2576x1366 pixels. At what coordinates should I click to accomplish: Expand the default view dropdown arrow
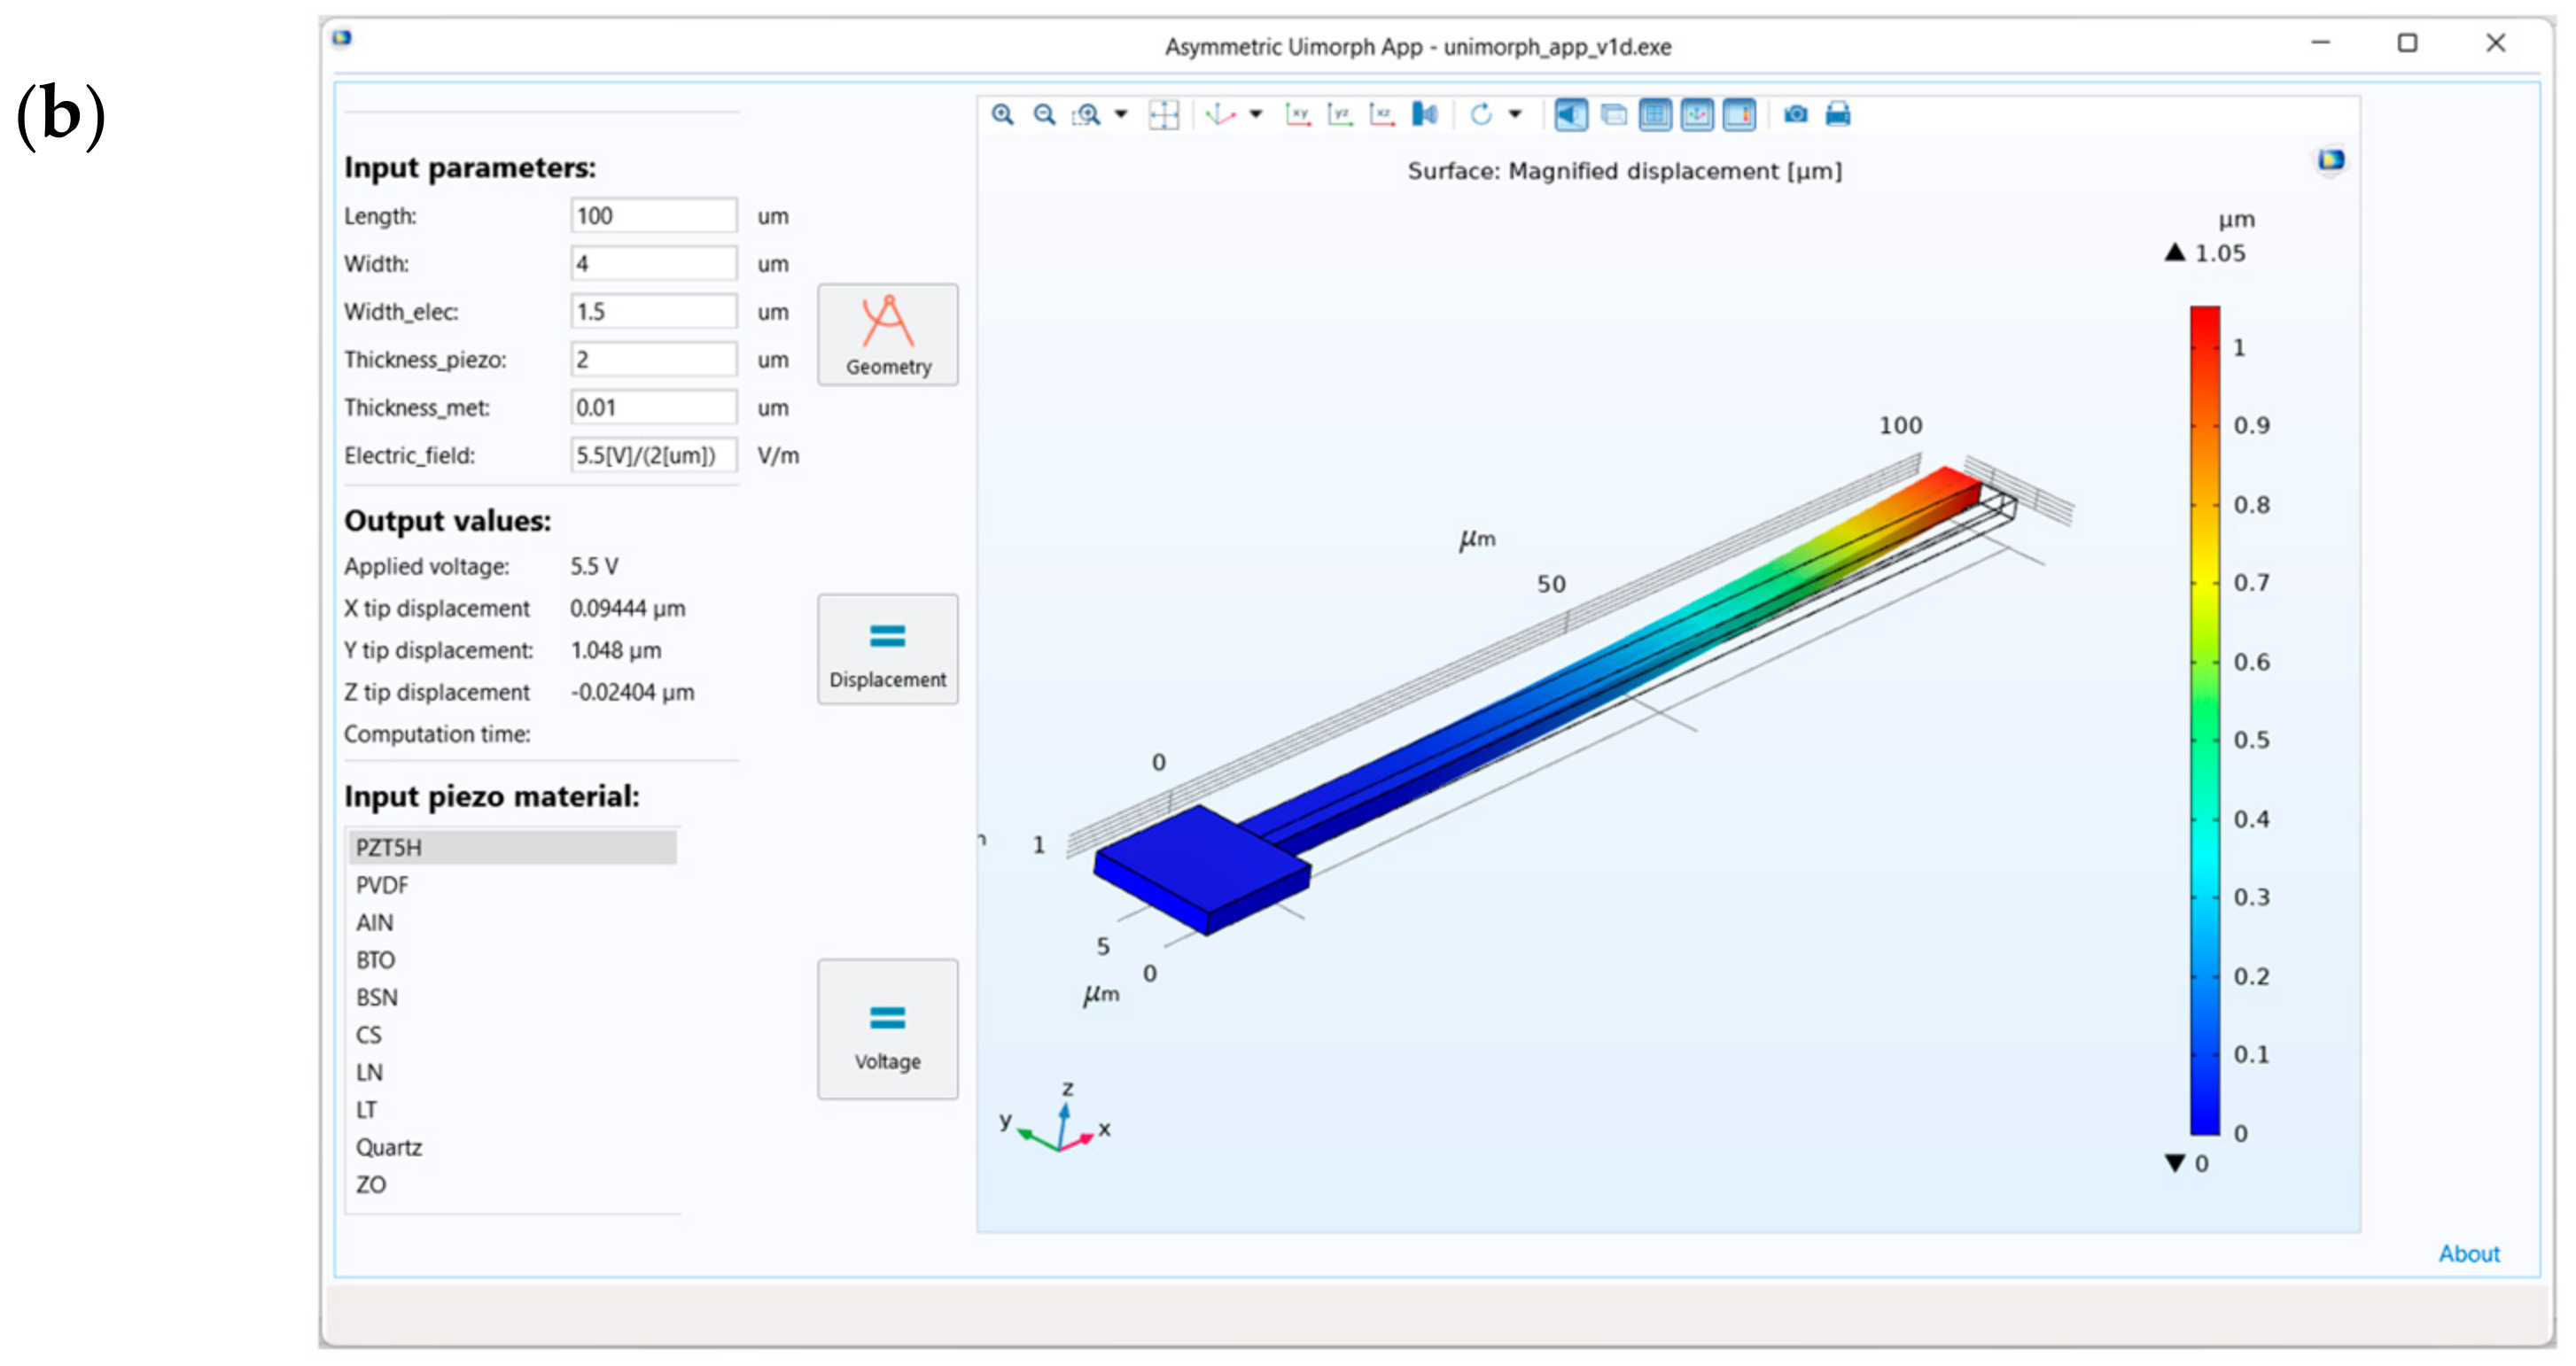[x=1256, y=115]
